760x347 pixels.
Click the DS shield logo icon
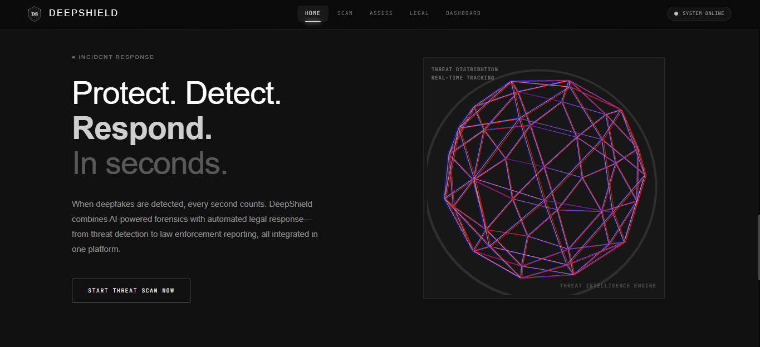(x=35, y=14)
